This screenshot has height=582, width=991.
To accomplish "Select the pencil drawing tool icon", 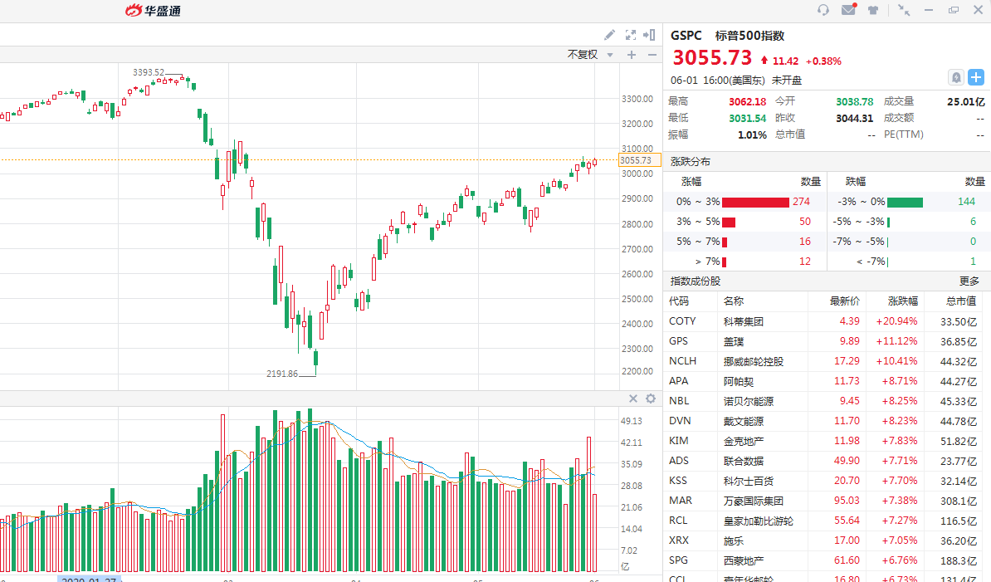I will 609,35.
